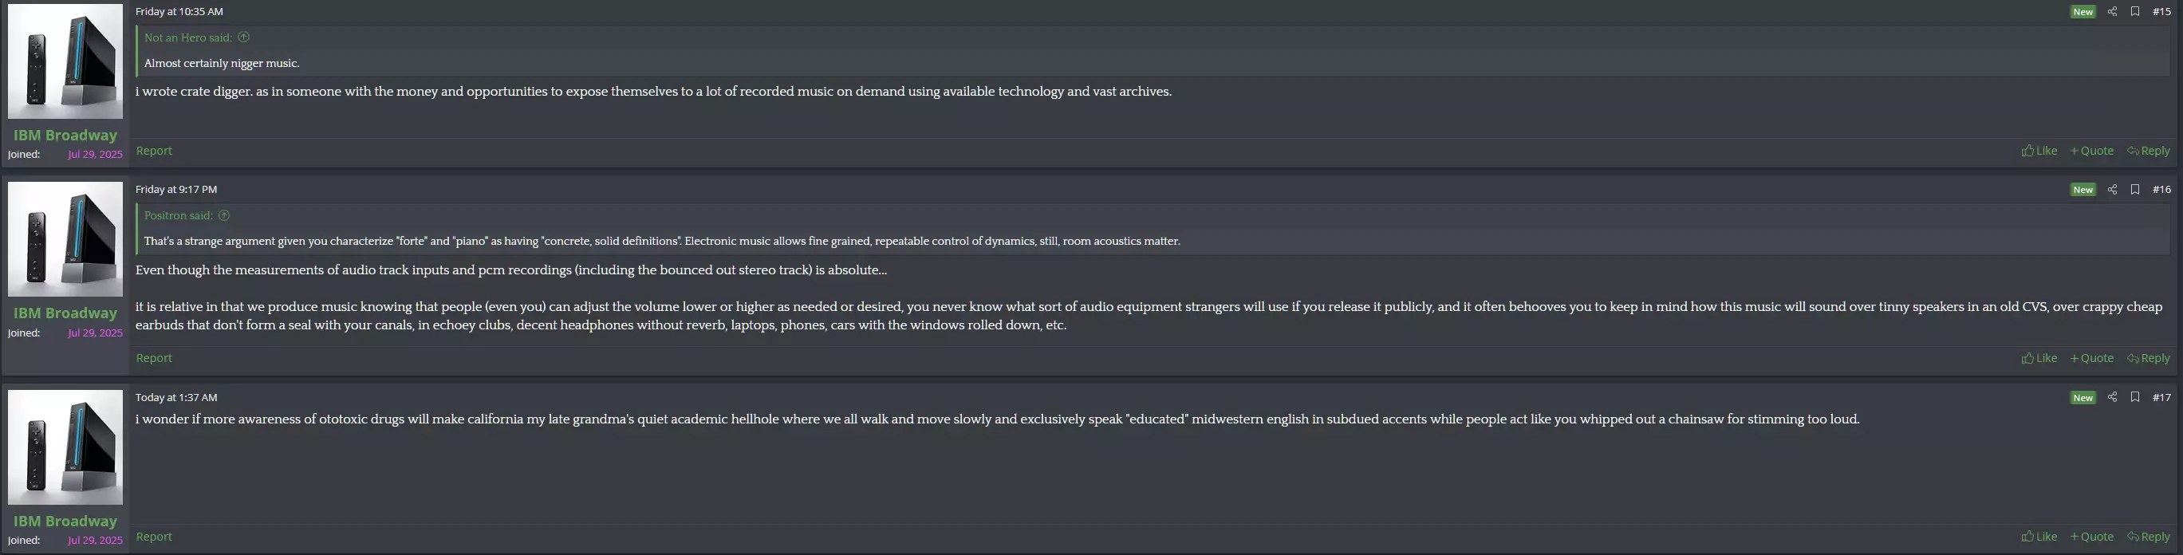Open the Friday 9:17 PM timestamp link
Image resolution: width=2183 pixels, height=555 pixels.
176,190
